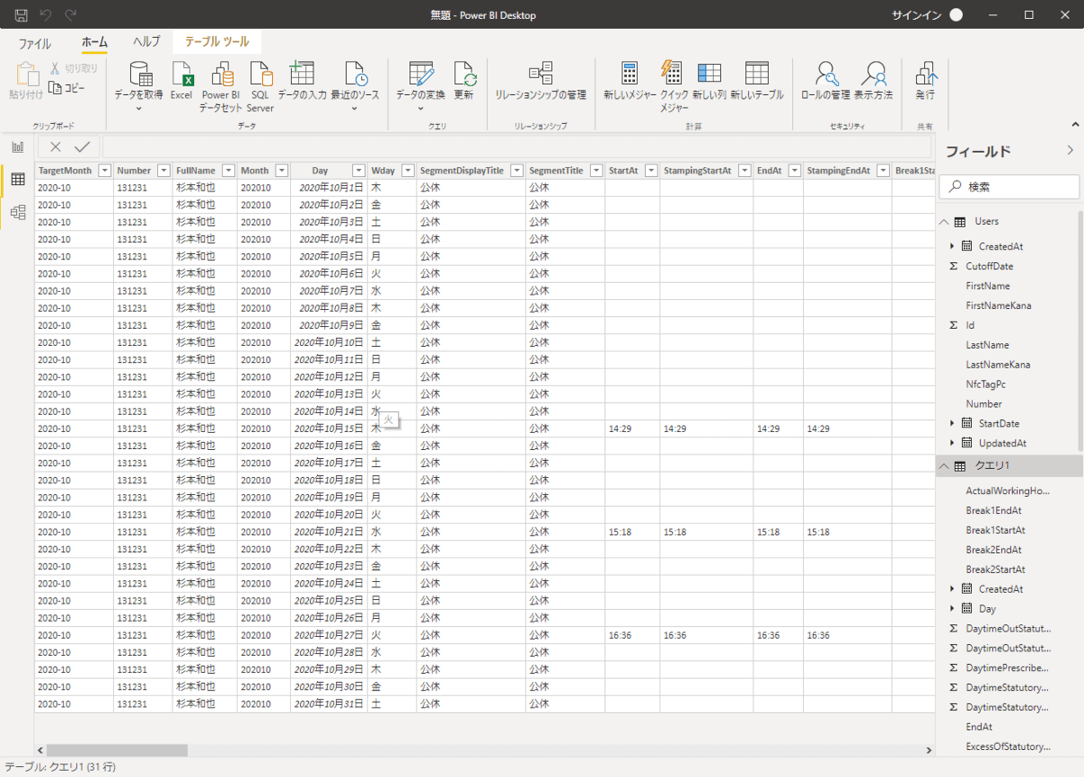The image size is (1084, 777).
Task: Commit formula with the checkmark icon
Action: (82, 147)
